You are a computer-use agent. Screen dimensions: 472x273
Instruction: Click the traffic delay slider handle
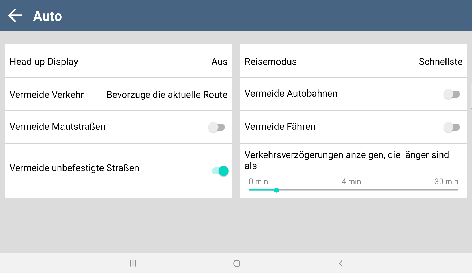click(276, 190)
